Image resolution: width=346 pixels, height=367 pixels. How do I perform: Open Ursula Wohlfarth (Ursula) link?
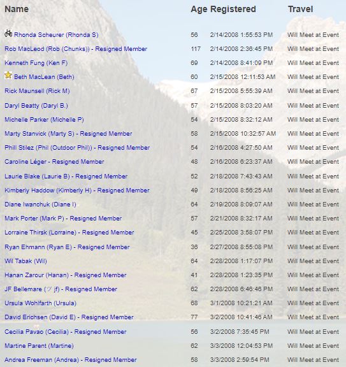click(x=41, y=303)
